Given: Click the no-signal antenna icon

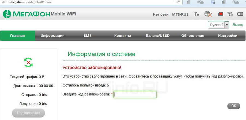Looking at the screenshot, I should pos(196,14).
